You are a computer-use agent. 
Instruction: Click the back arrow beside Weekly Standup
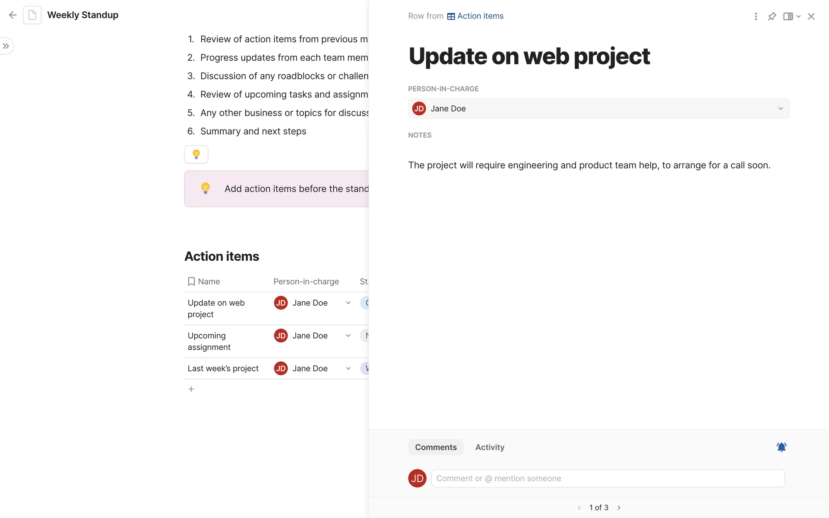click(13, 15)
